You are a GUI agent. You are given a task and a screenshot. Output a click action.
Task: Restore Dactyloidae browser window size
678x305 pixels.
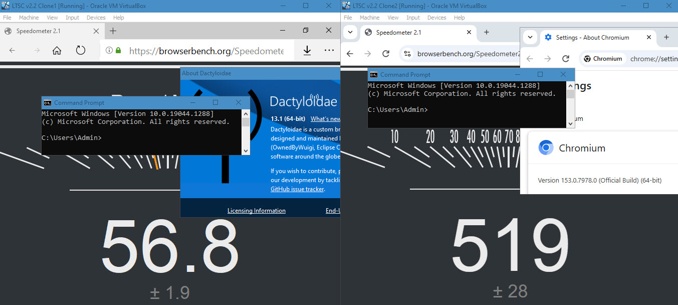coord(305,31)
